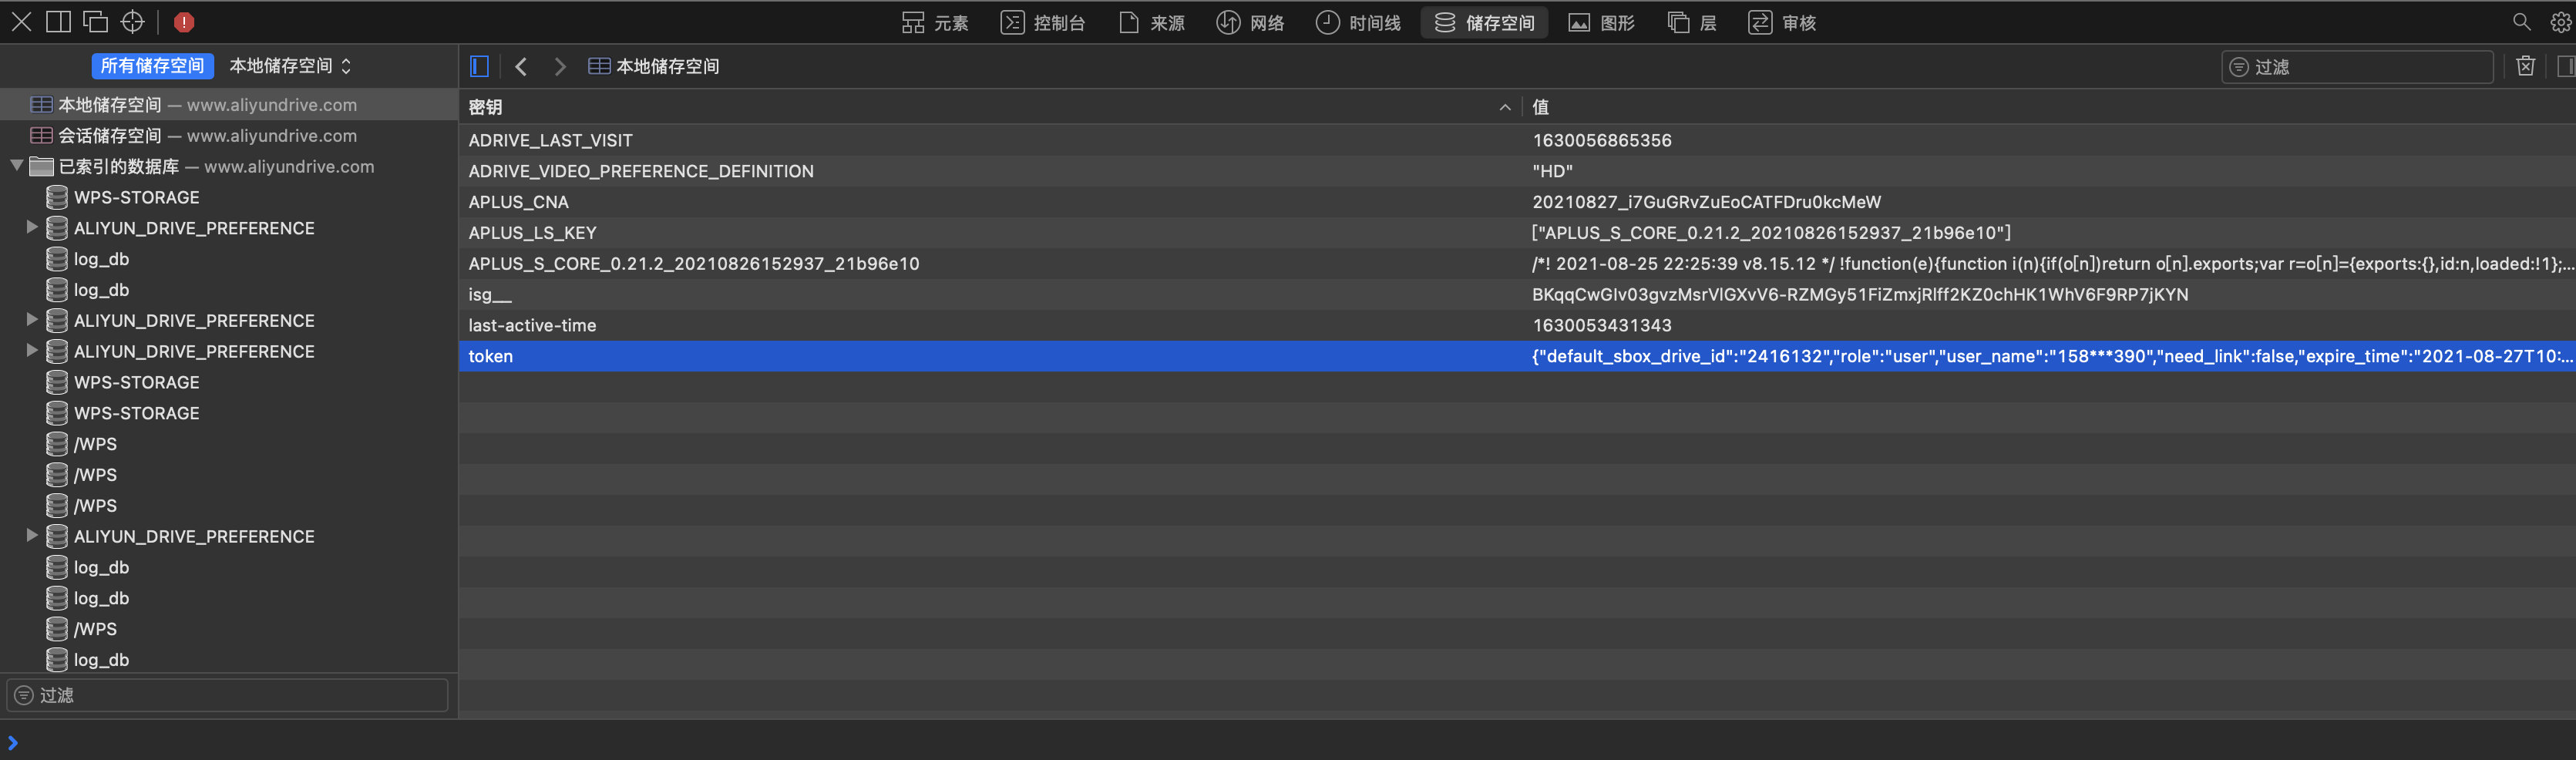Toggle the navigation sidebar visibility
Screen dimensions: 2576x760
(480, 66)
